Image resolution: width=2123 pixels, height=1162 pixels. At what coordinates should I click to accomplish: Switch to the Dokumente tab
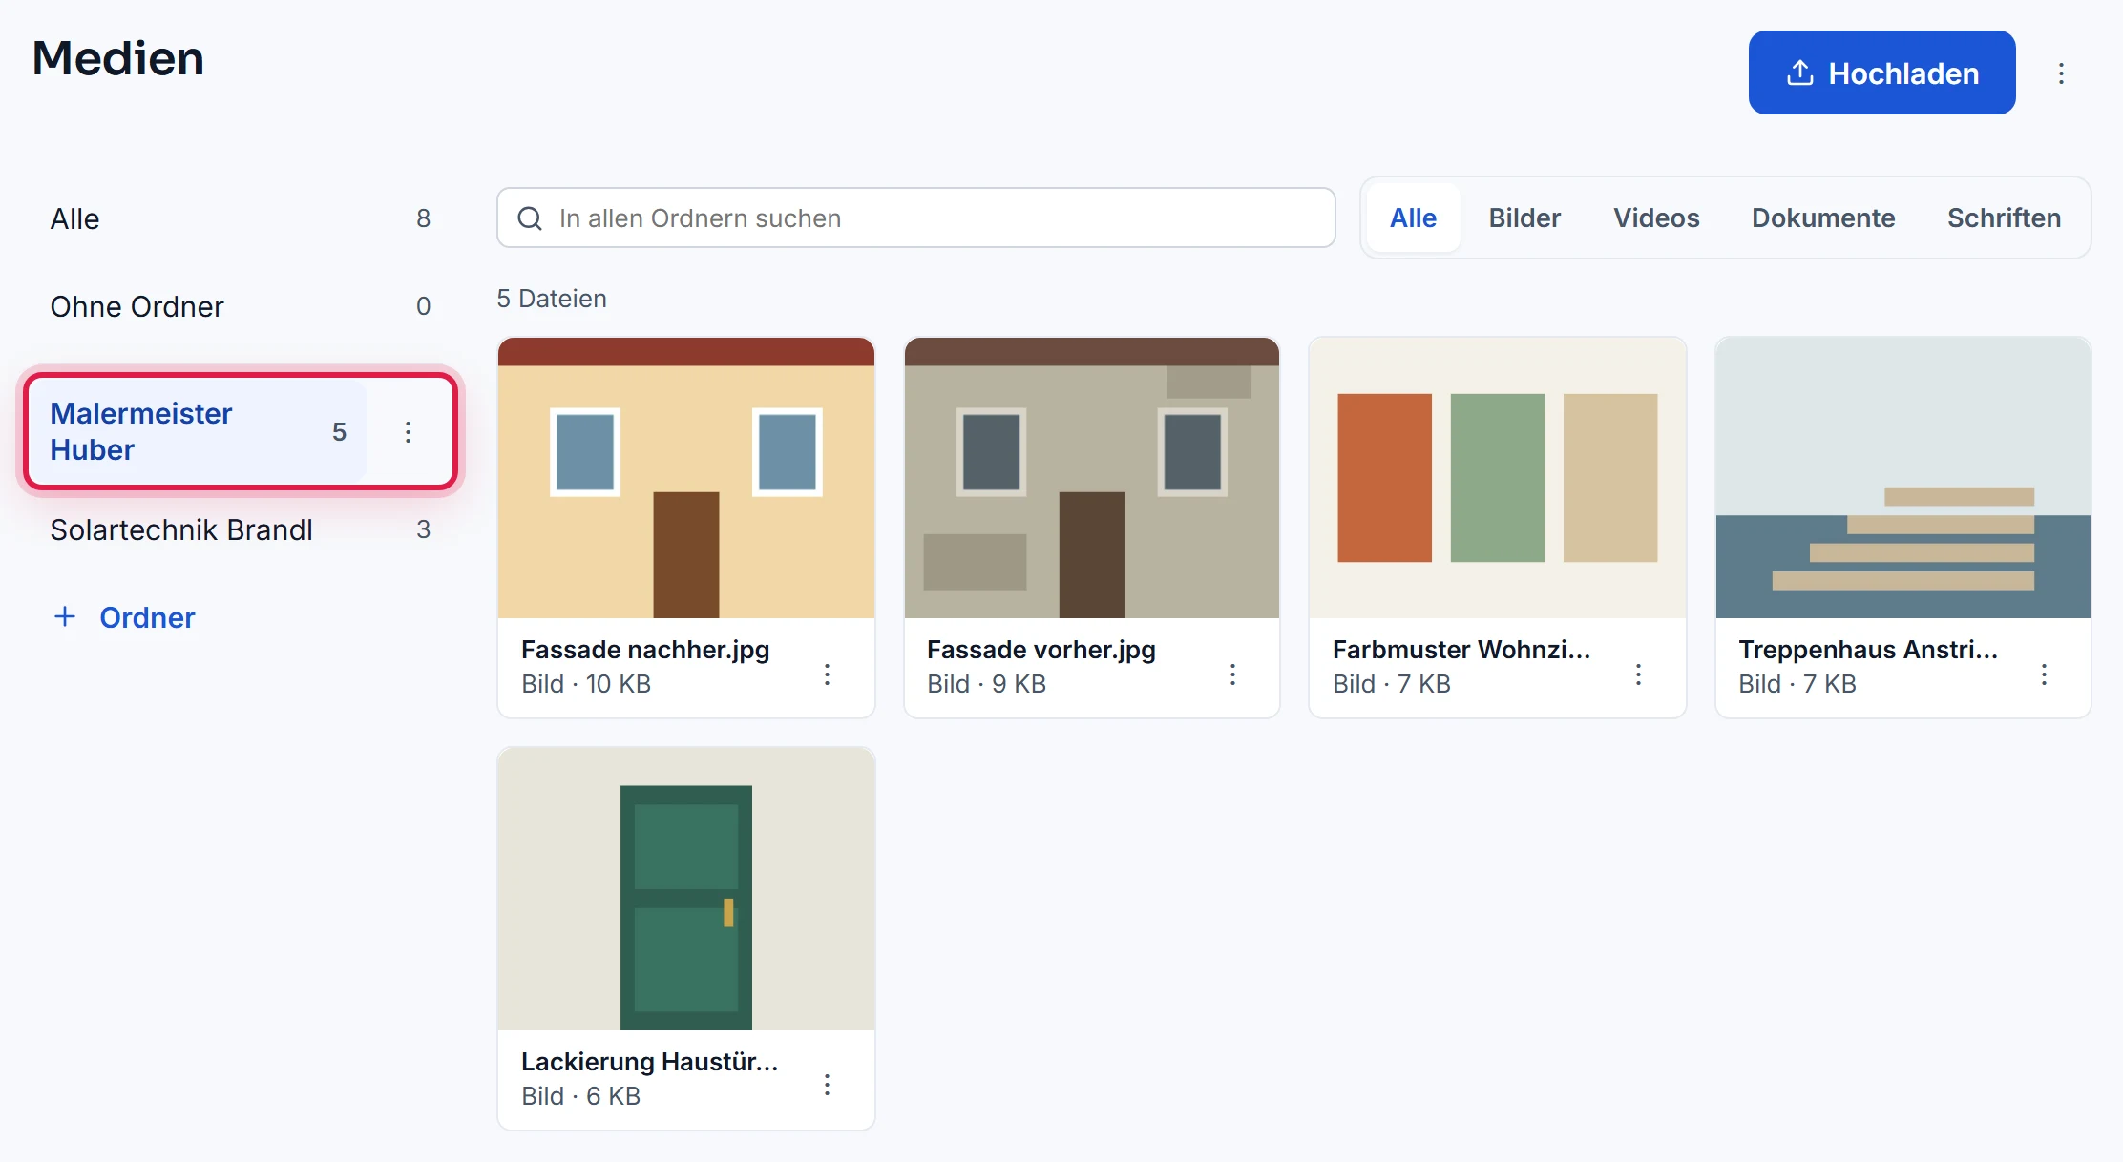pos(1823,218)
